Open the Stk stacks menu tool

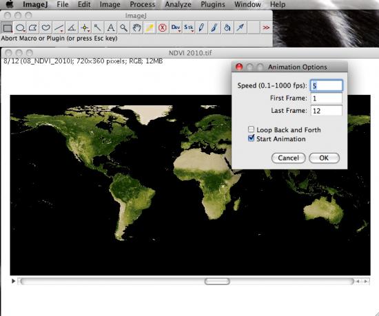(189, 28)
